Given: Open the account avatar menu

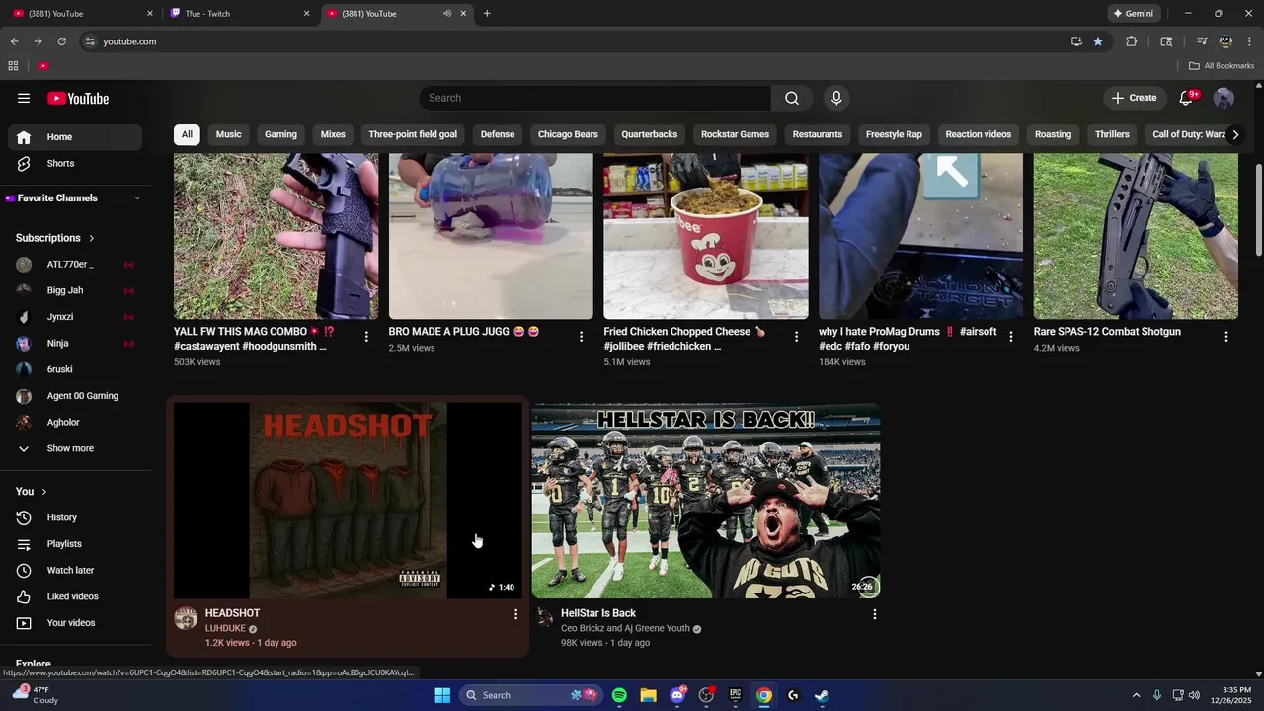Looking at the screenshot, I should (1224, 98).
